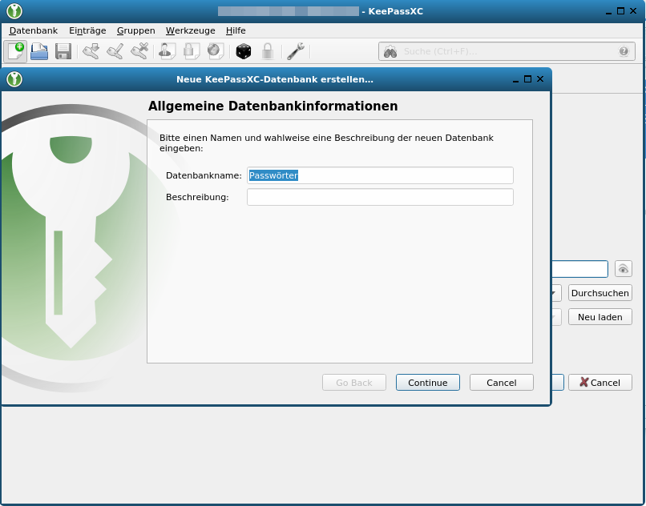The height and width of the screenshot is (506, 646).
Task: Click the Durchsuchen button
Action: [x=600, y=293]
